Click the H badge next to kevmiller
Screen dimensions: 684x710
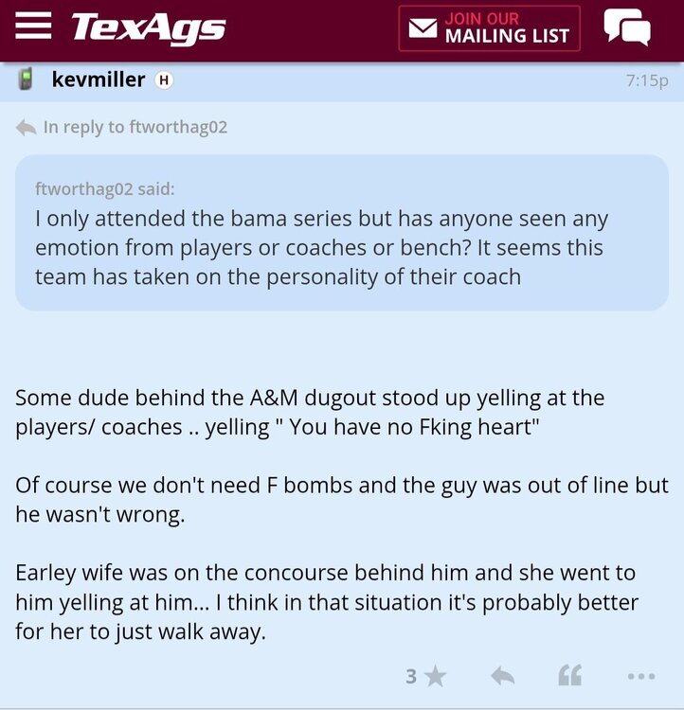point(163,80)
